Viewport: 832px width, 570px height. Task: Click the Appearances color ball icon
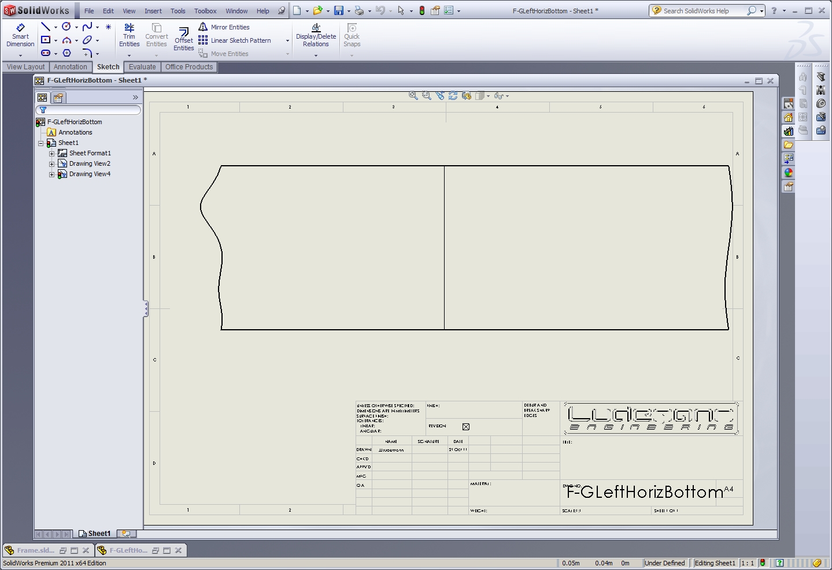coord(788,173)
